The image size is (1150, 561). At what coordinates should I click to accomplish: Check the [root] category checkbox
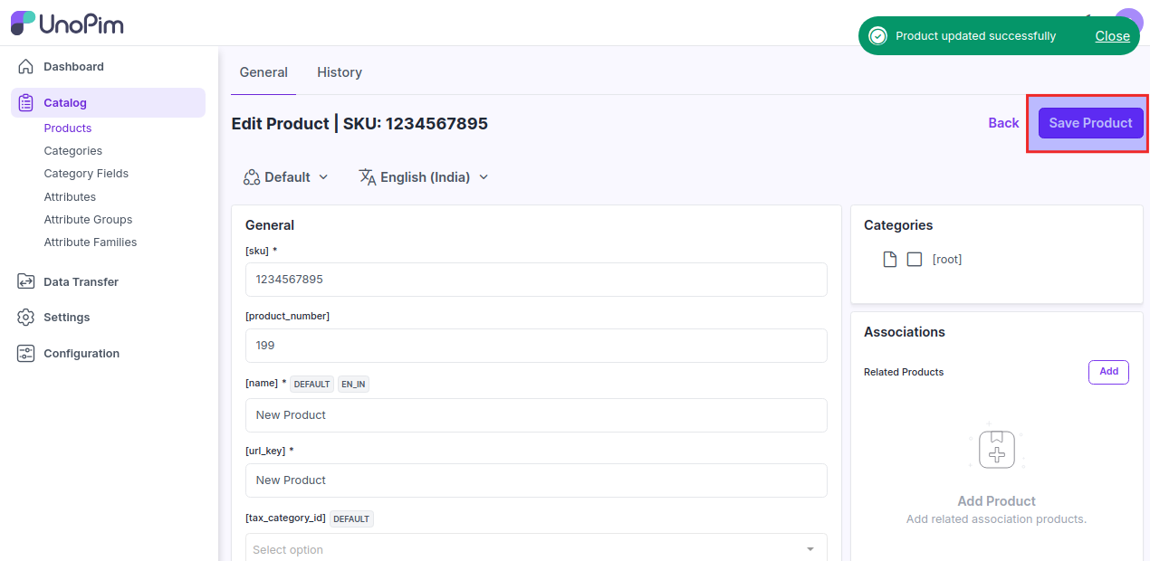pyautogui.click(x=915, y=260)
